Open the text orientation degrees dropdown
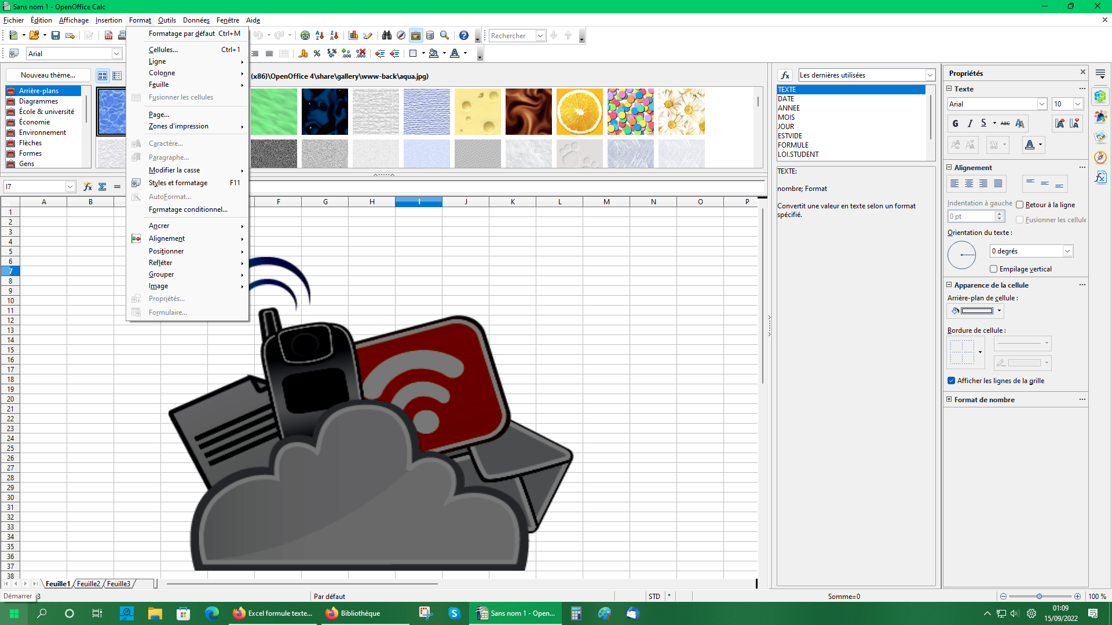 point(1067,251)
